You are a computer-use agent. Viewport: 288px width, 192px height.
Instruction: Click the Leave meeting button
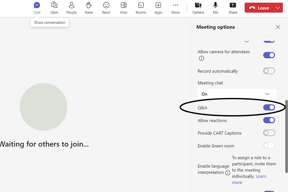260,8
